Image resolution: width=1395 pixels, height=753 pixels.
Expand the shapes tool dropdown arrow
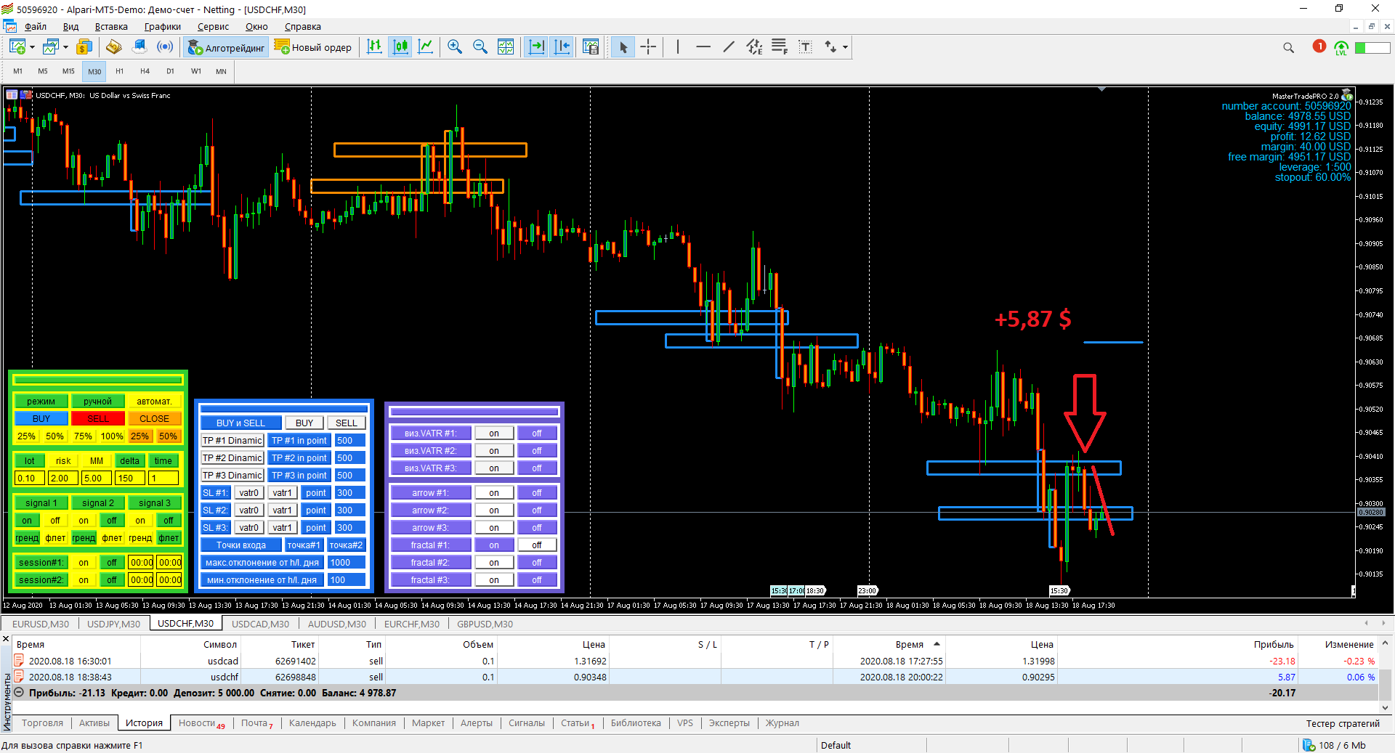click(845, 48)
